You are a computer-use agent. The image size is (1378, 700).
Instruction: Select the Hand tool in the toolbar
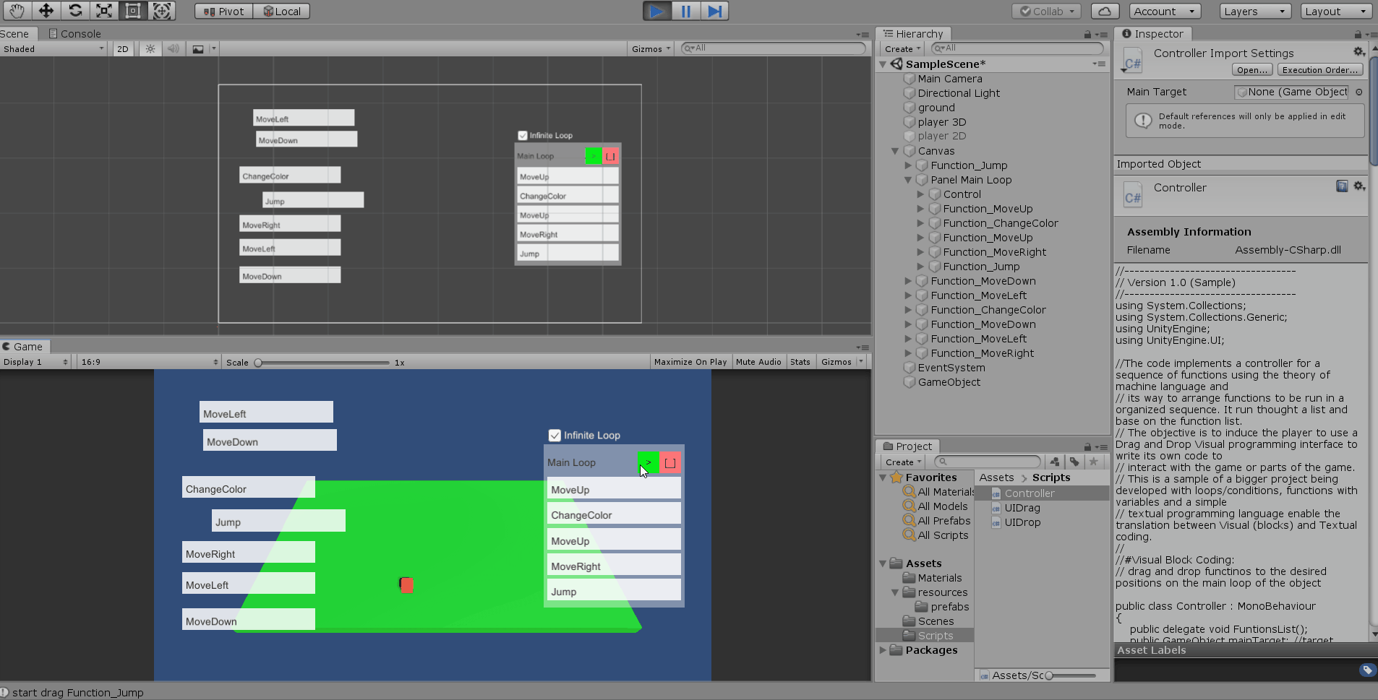click(17, 11)
